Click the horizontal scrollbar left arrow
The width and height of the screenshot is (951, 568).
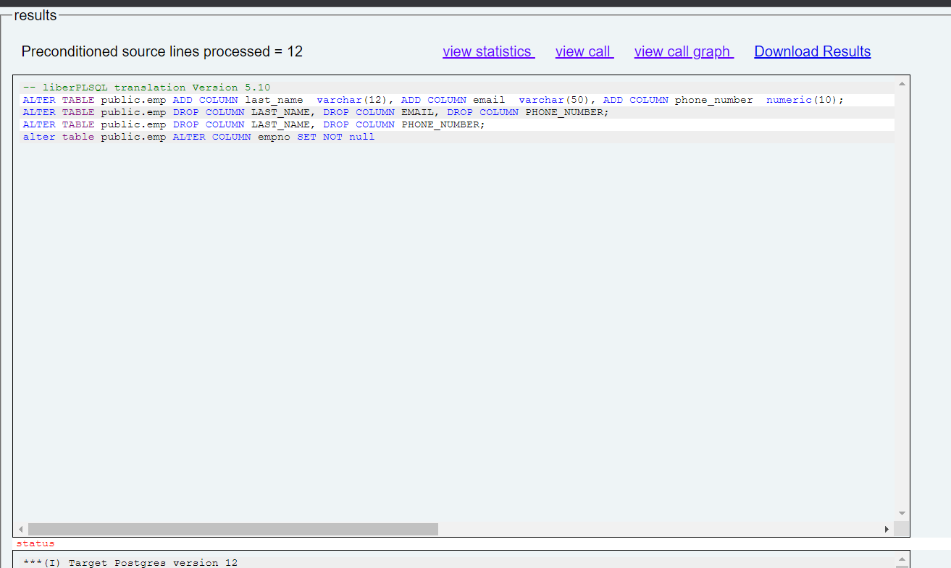pos(20,529)
